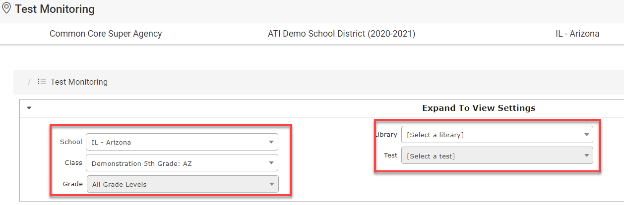Click IL - Arizona in the top bar
This screenshot has width=624, height=205.
[577, 34]
